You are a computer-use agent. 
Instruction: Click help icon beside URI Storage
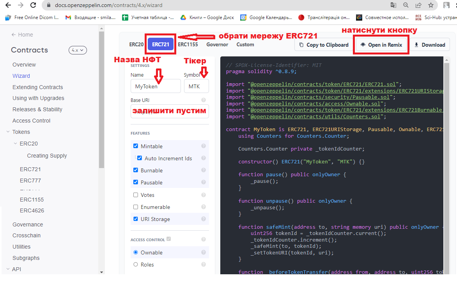tap(203, 219)
